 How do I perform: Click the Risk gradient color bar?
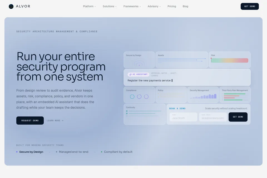(229, 60)
